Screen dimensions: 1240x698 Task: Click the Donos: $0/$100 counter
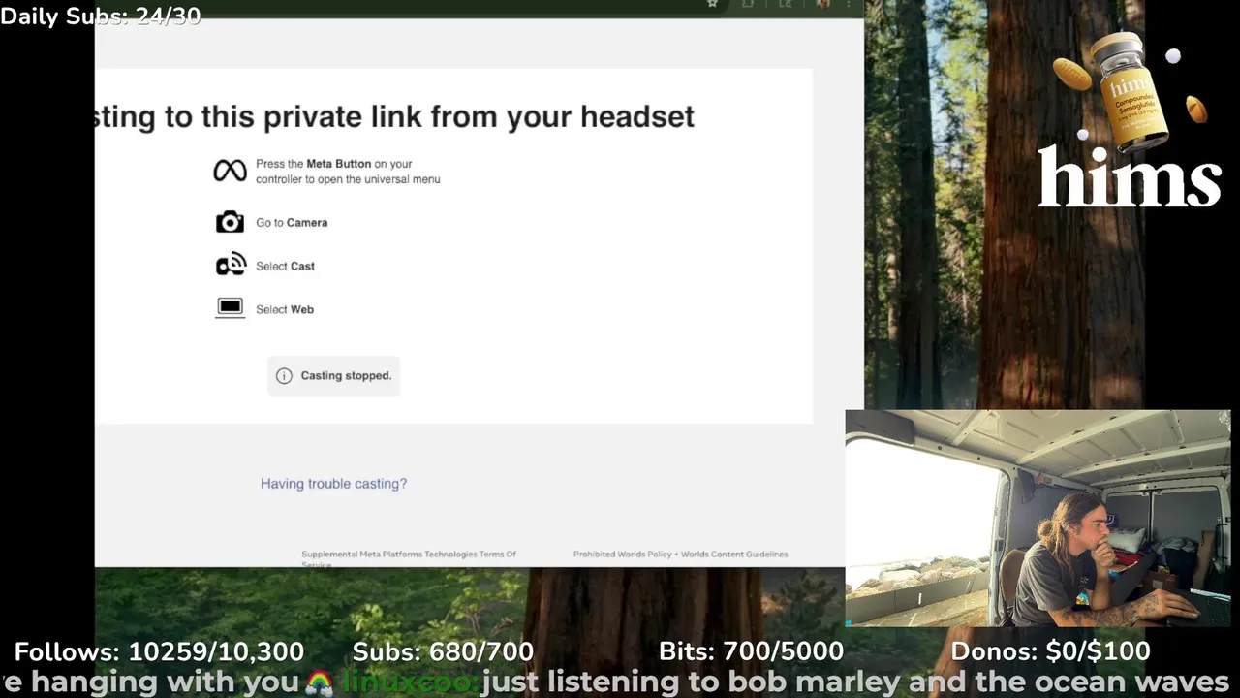[x=1050, y=651]
